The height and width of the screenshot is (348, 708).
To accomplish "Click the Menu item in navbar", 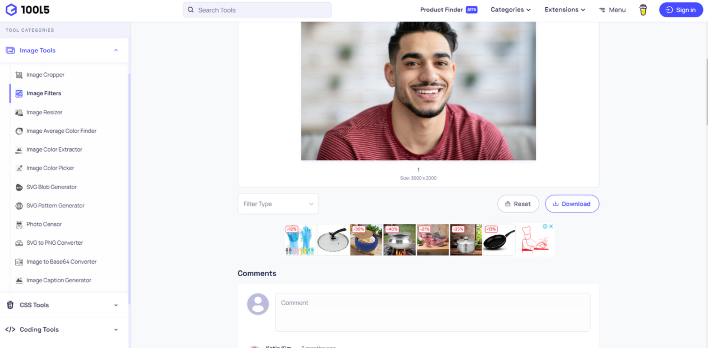I will [612, 10].
